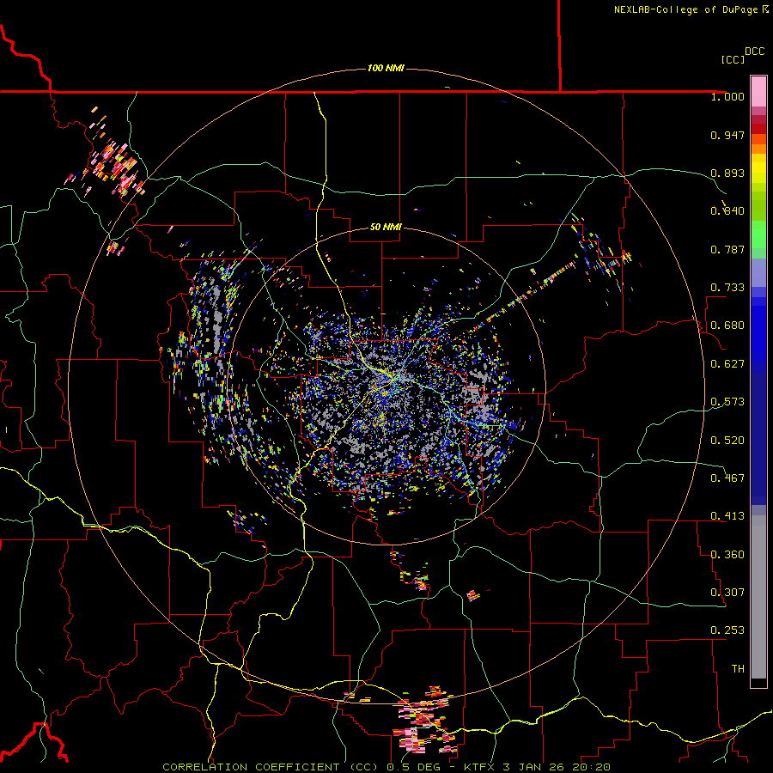The image size is (773, 773).
Task: Click the 1.000 value on the color scale
Action: tap(727, 96)
